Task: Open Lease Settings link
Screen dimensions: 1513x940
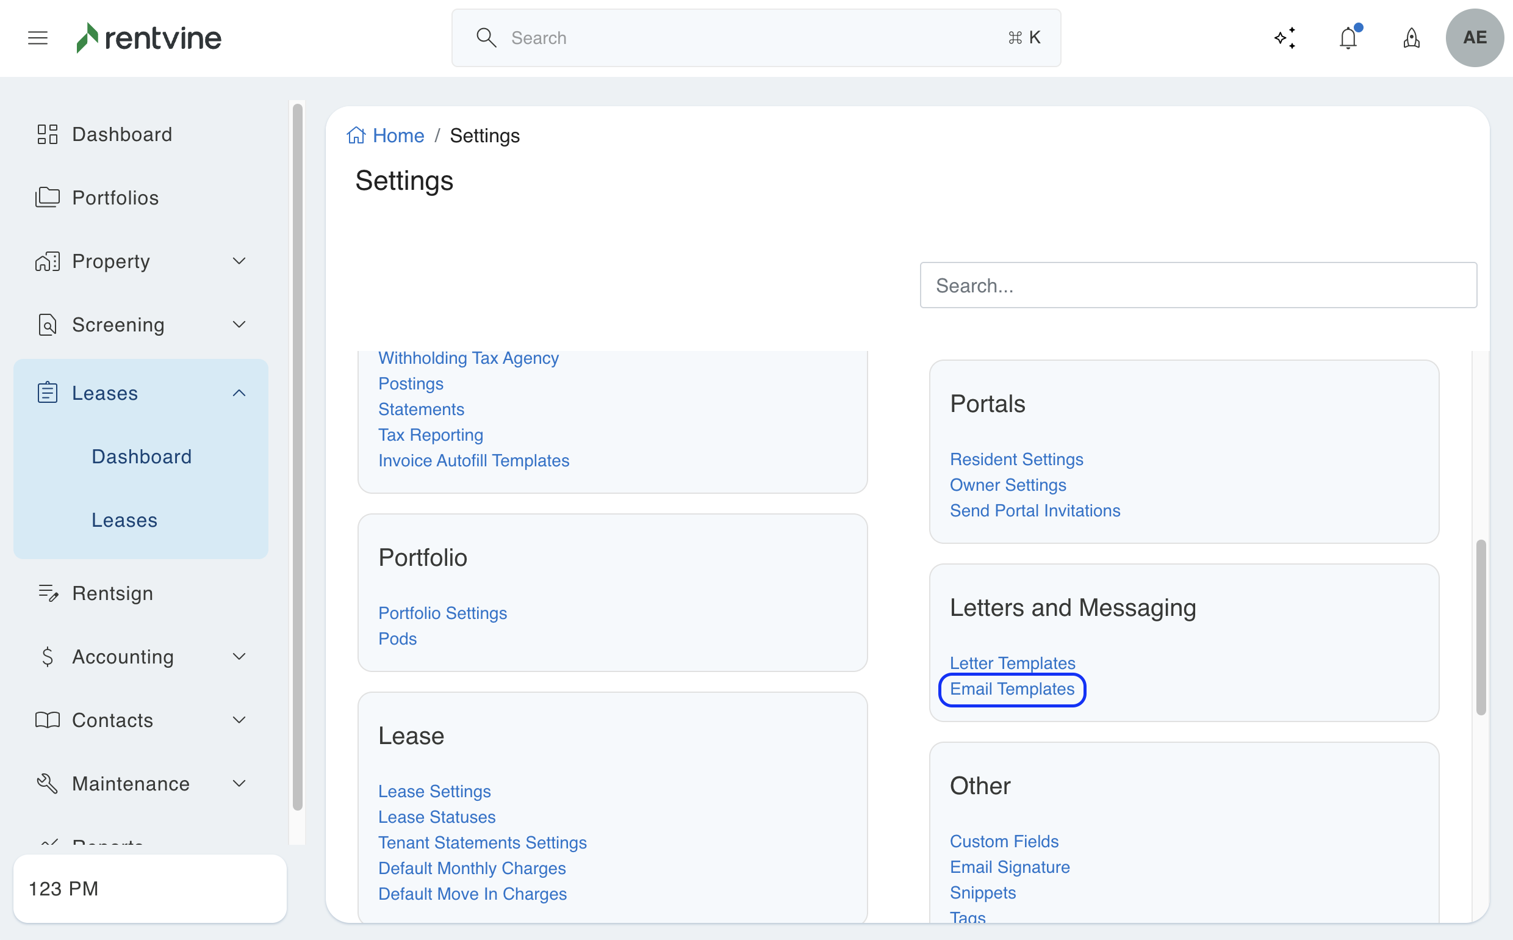Action: click(434, 791)
